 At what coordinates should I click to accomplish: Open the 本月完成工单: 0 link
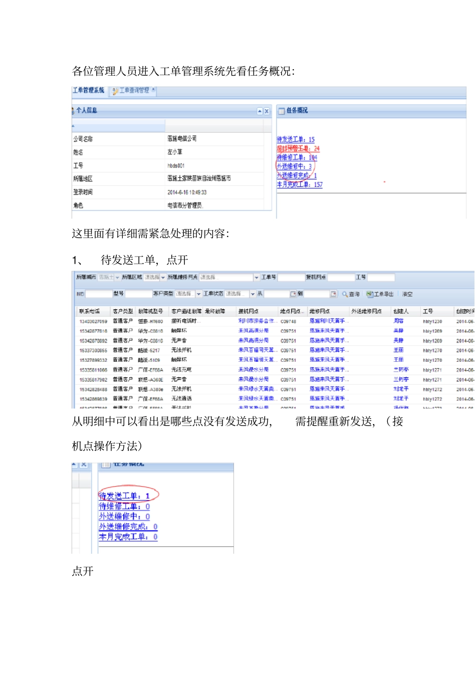click(x=128, y=537)
